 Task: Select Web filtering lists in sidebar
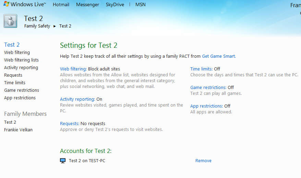(21, 60)
